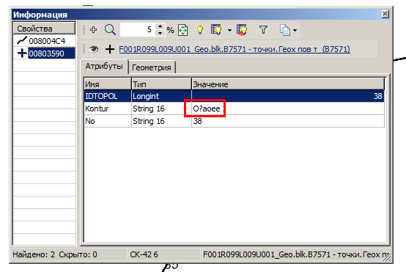Click the magnifying glass zoom icon
The height and width of the screenshot is (272, 406).
110,30
